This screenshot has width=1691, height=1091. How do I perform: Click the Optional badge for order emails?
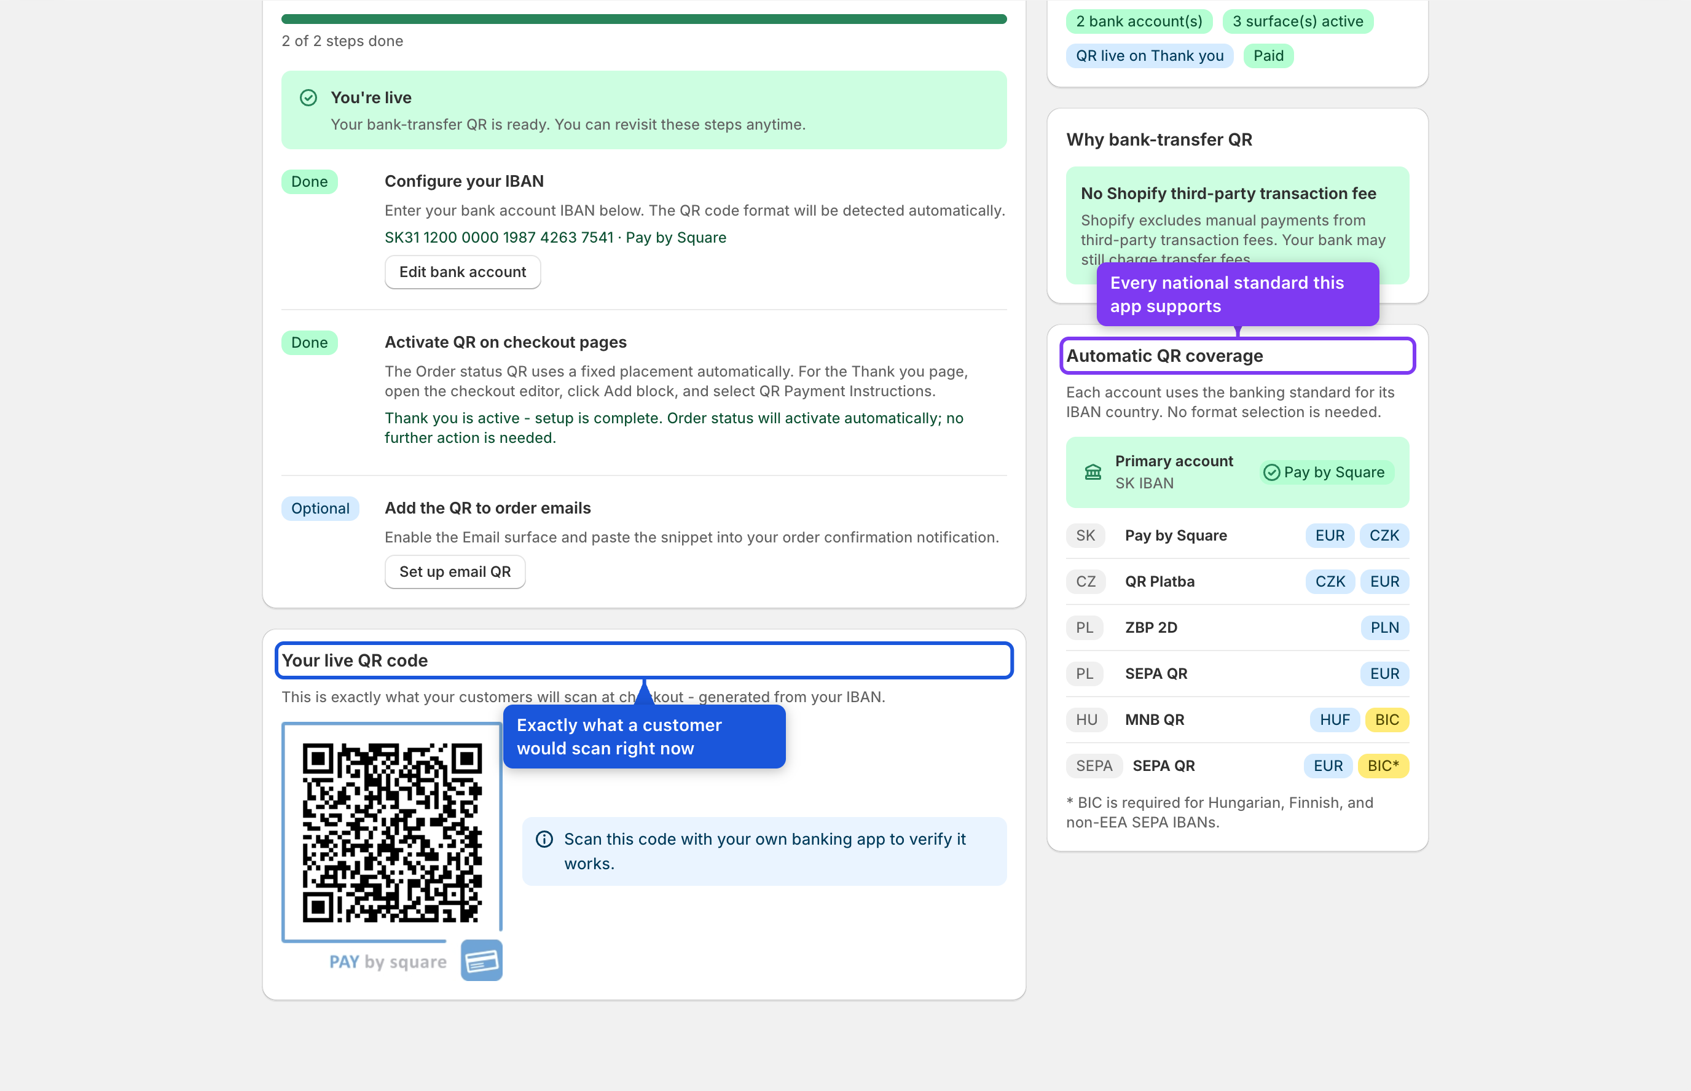320,509
